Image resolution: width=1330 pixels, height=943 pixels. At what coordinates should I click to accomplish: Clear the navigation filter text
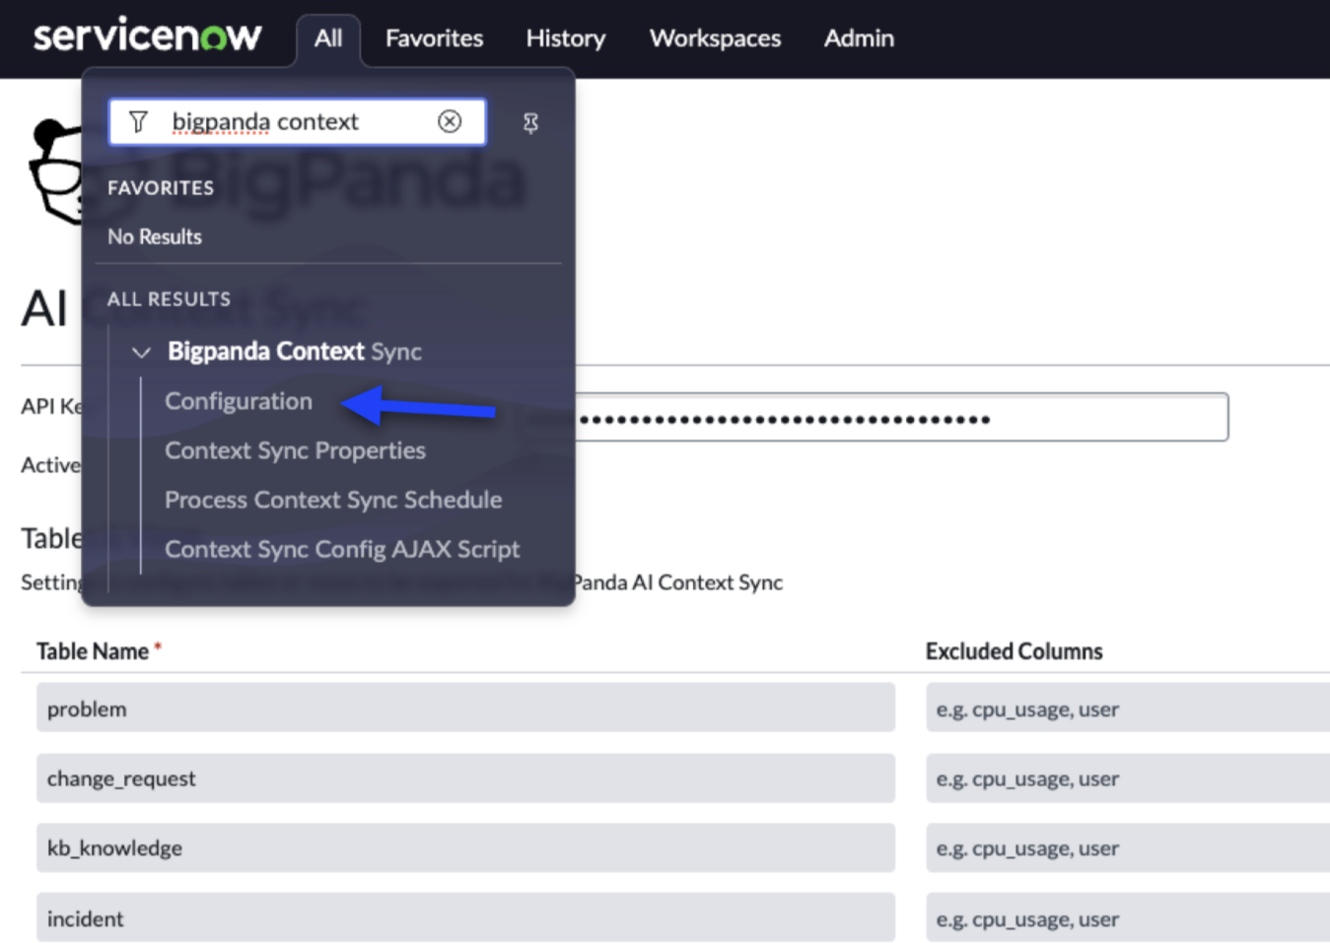(450, 121)
